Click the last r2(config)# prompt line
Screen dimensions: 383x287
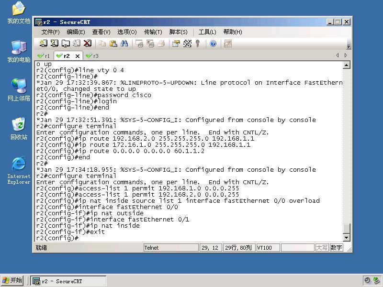pos(57,238)
